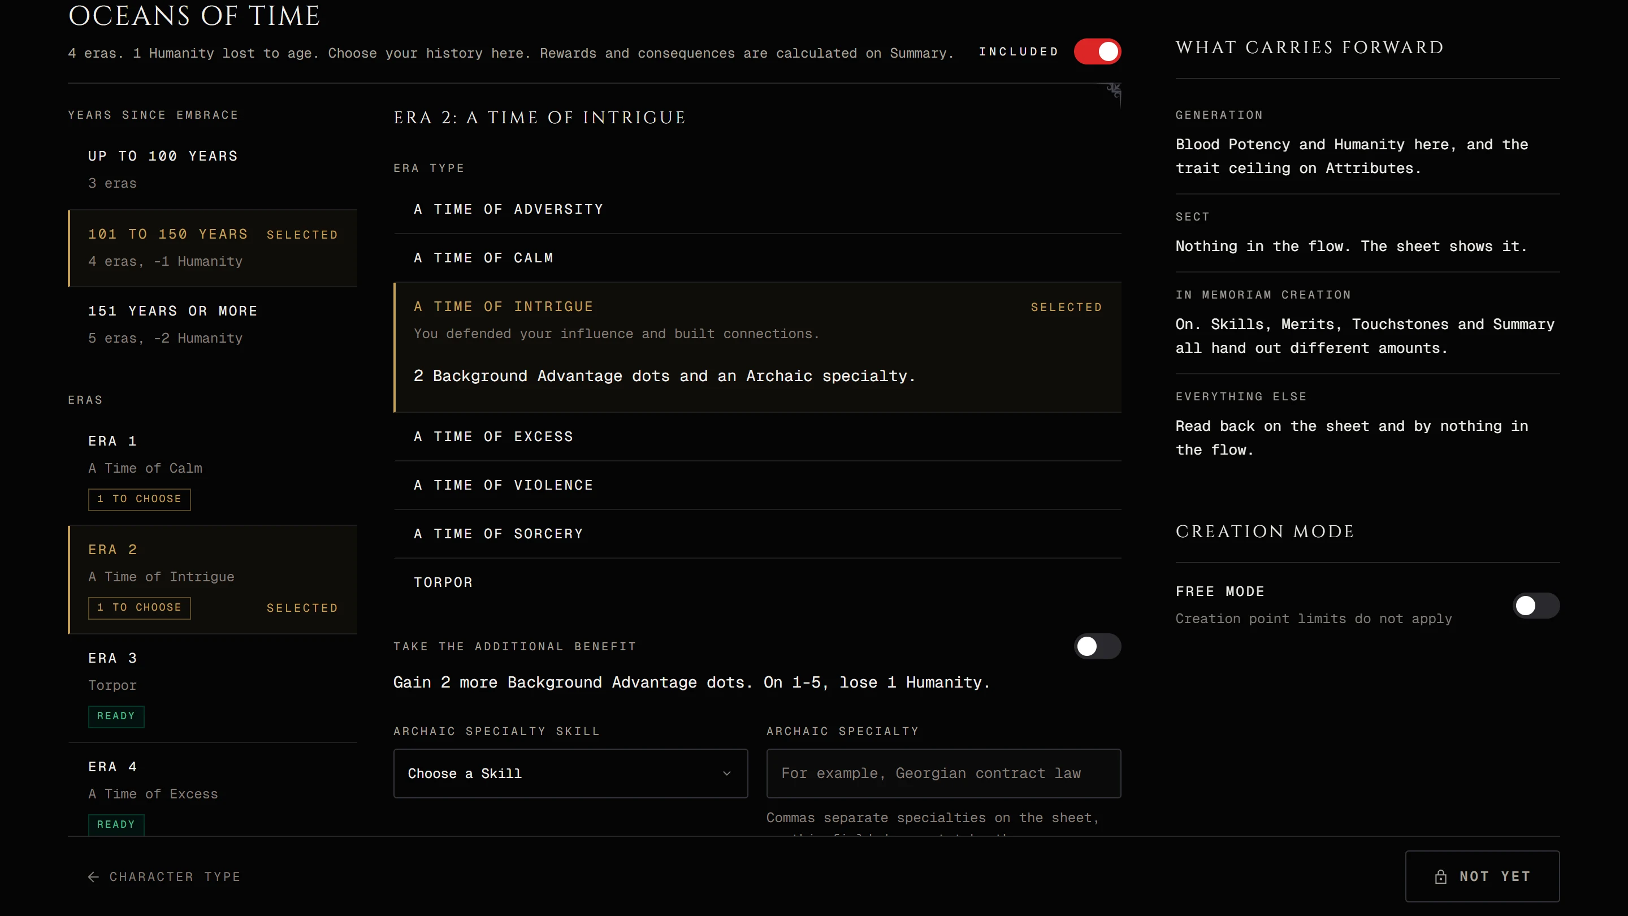
Task: Click the Not Yet button
Action: [x=1482, y=876]
